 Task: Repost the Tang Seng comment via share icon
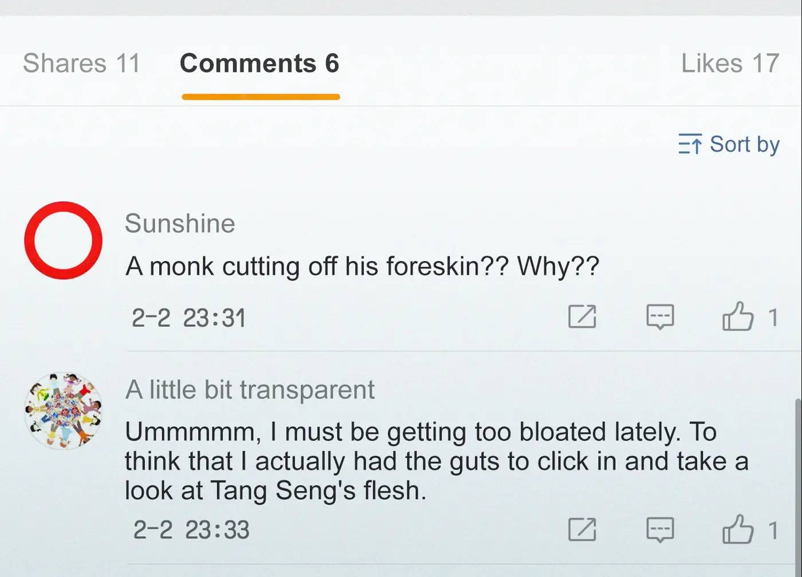coord(582,529)
